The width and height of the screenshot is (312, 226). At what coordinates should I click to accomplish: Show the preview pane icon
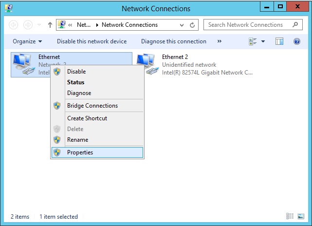point(279,41)
